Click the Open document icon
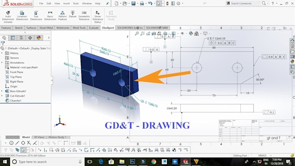Viewport: 295px width, 166px height. [125, 3]
